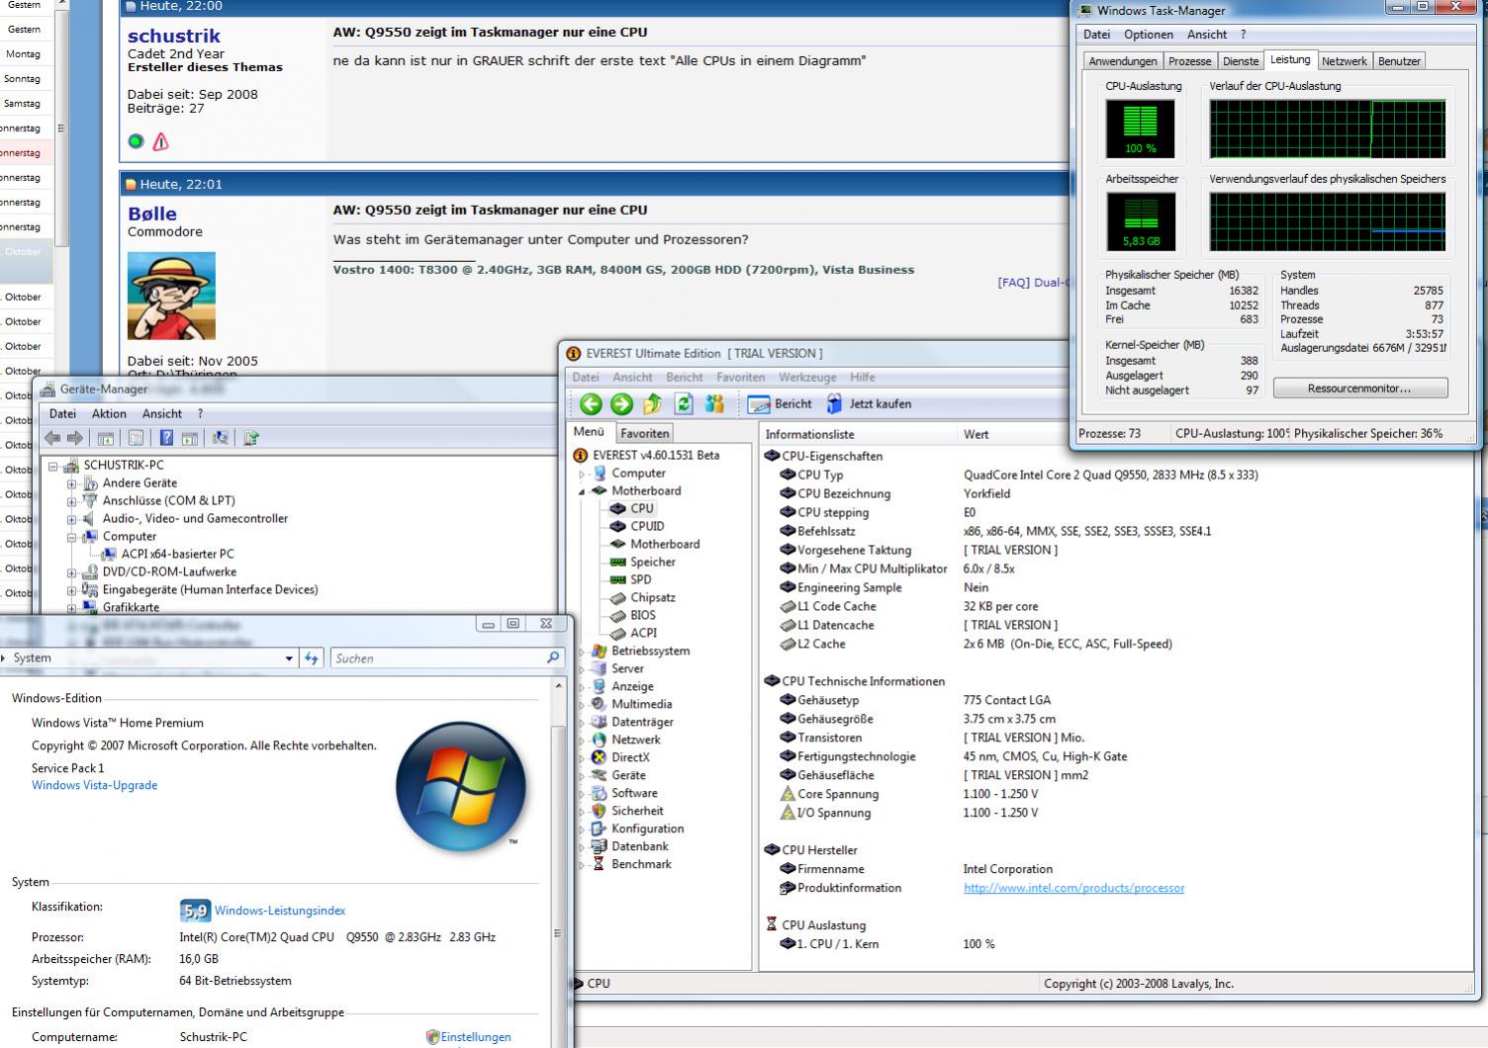Click red warning triangle report icon
Image resolution: width=1488 pixels, height=1048 pixels.
pyautogui.click(x=161, y=141)
